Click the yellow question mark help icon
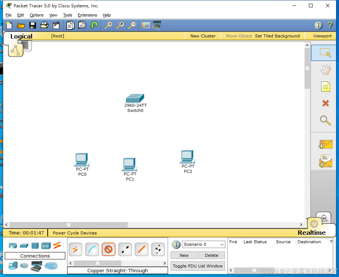Viewport: 339px width, 277px height. [330, 25]
